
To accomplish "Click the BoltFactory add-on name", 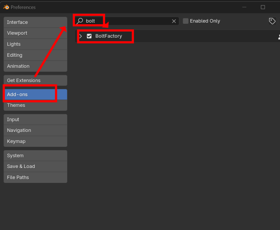I will point(109,36).
